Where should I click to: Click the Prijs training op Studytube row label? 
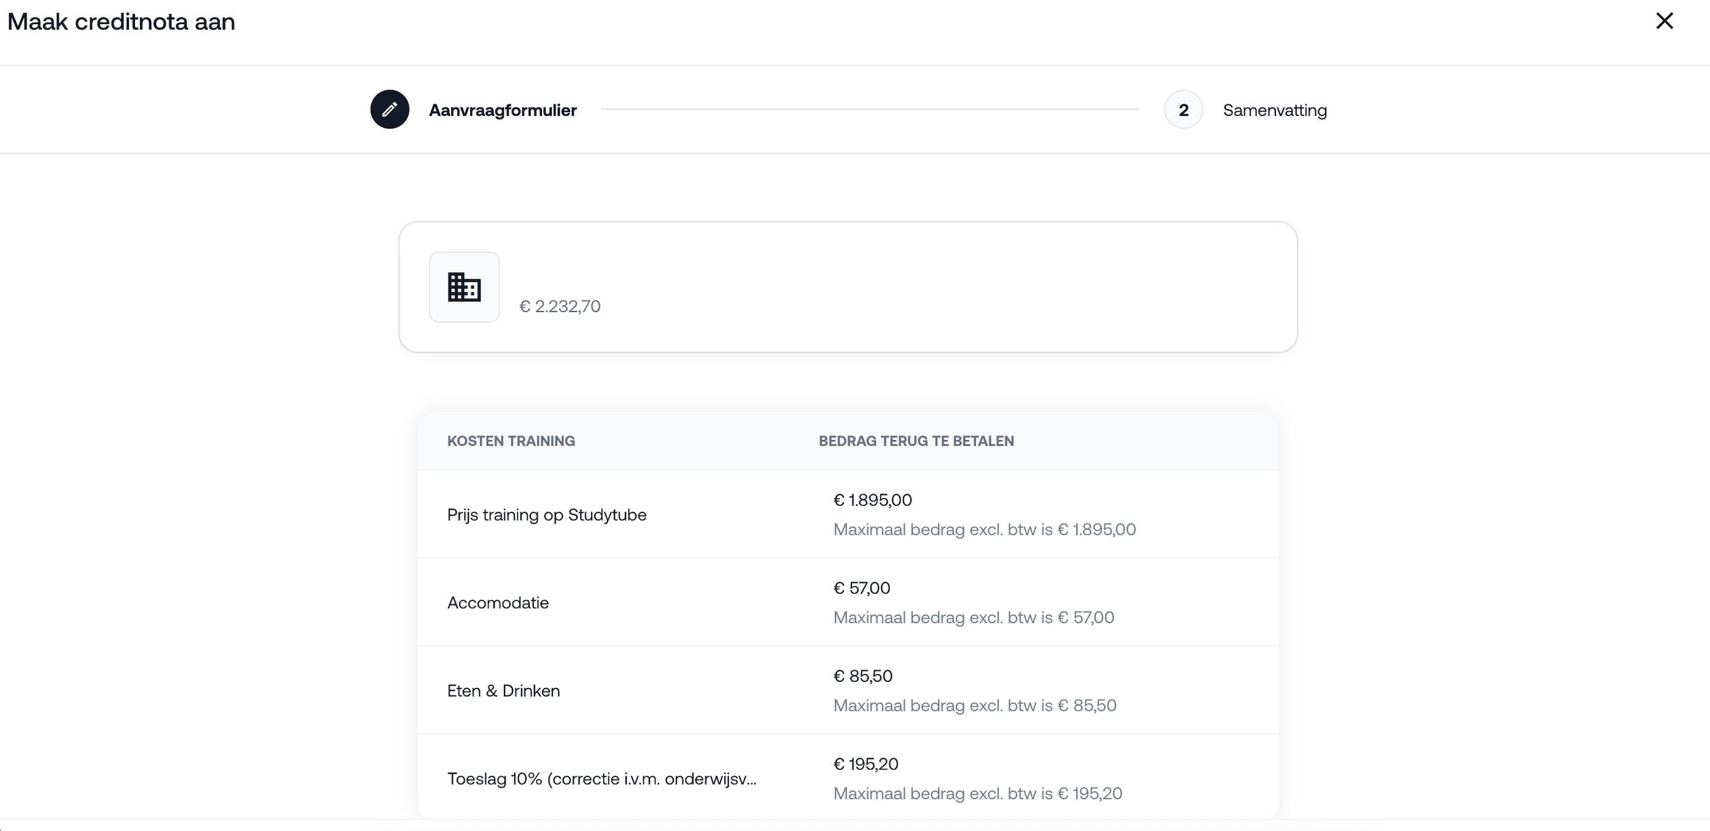[x=546, y=514]
